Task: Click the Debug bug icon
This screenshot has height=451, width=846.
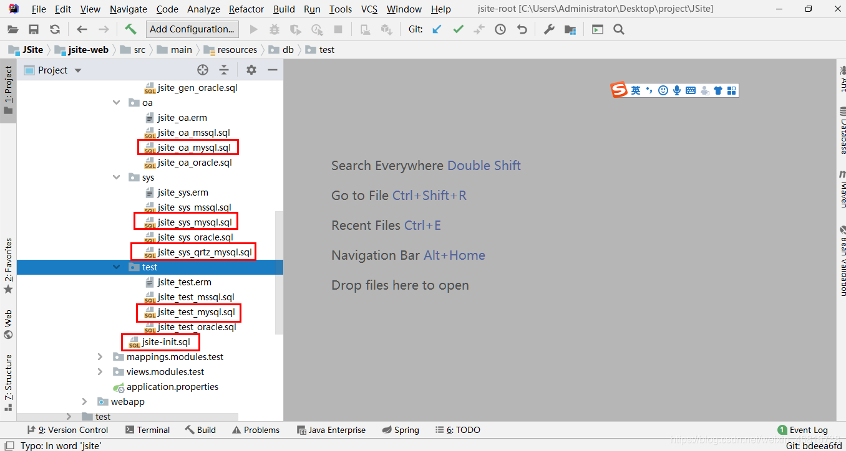Action: pyautogui.click(x=275, y=29)
